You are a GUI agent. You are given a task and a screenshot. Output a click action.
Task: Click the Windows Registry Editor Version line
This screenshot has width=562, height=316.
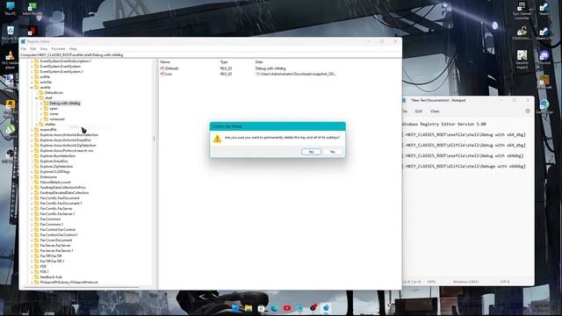pyautogui.click(x=444, y=125)
